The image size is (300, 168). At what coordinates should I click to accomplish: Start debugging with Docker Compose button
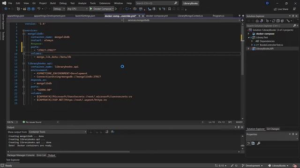pos(101,9)
